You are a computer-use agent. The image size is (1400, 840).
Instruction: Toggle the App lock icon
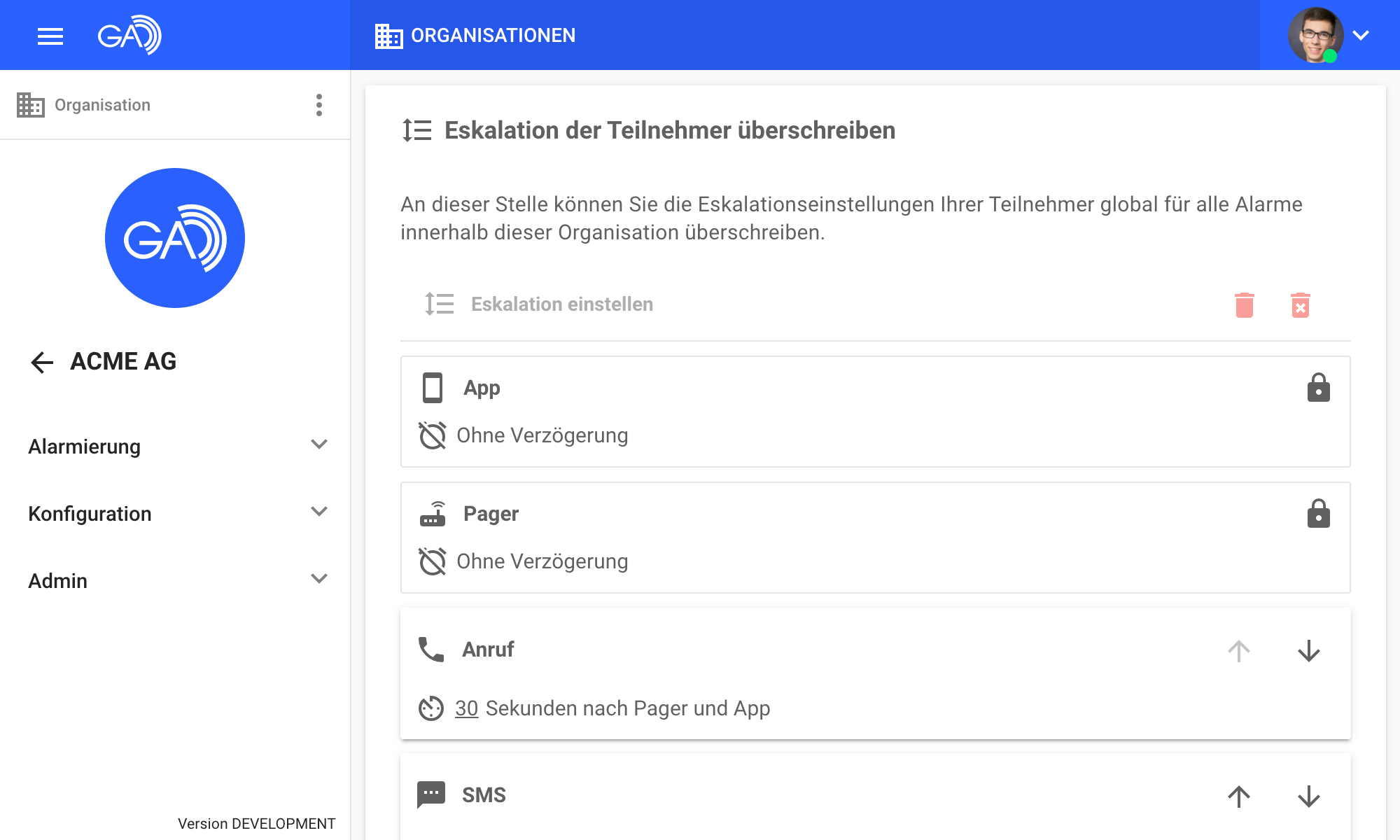[x=1318, y=388]
